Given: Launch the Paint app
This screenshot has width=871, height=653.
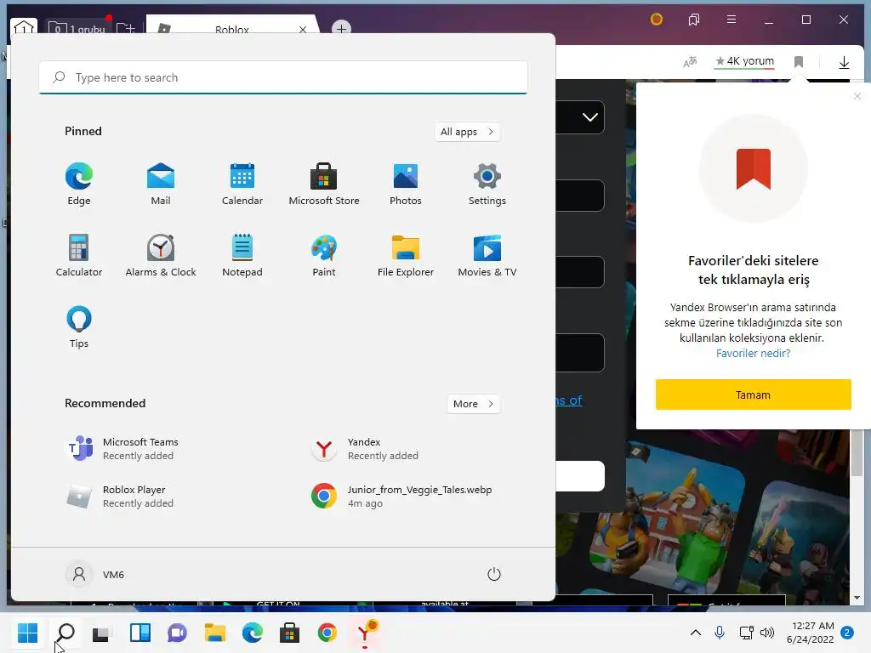Looking at the screenshot, I should [x=324, y=255].
